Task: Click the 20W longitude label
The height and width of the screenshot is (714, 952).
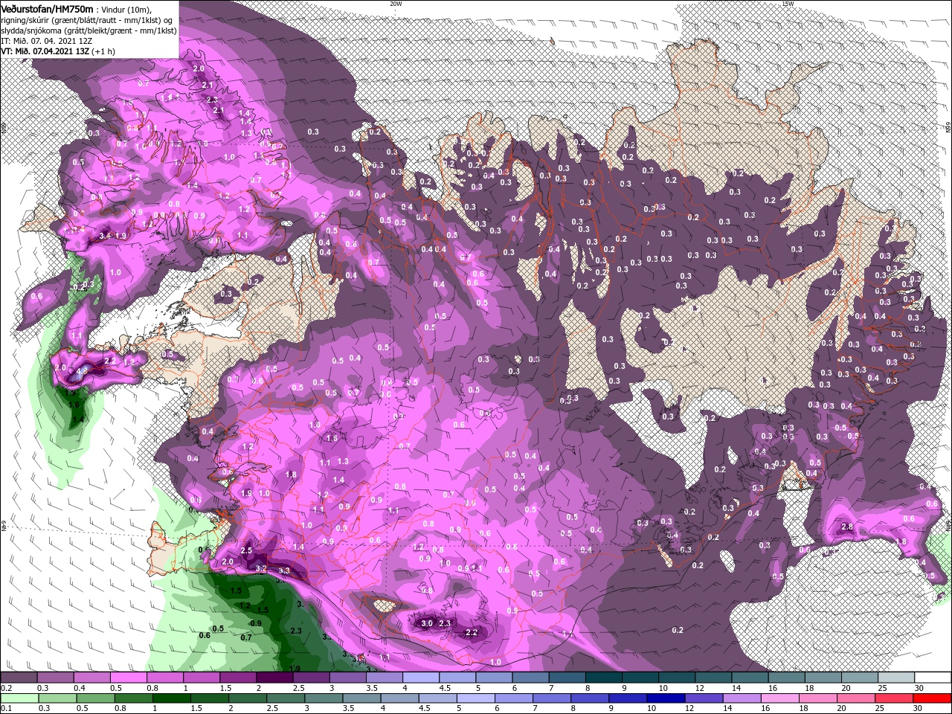Action: 396,4
